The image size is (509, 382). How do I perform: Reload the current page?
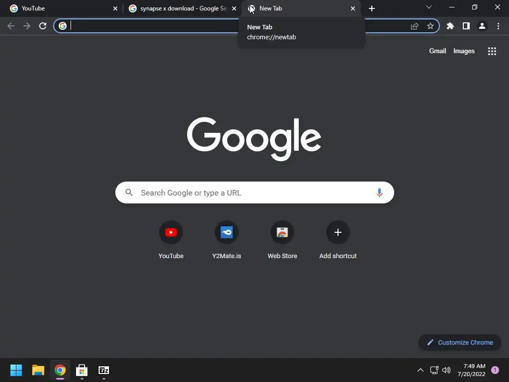tap(43, 26)
